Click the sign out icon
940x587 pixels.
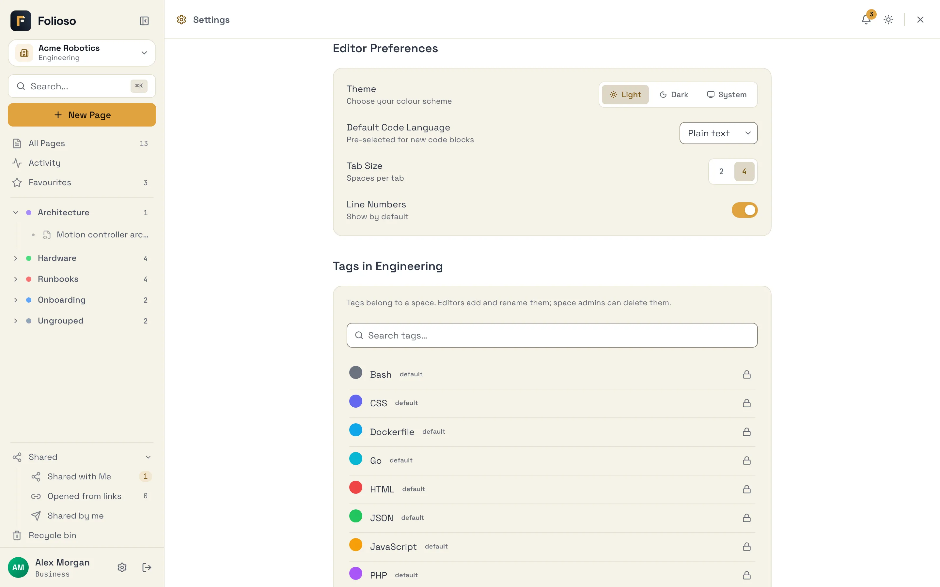click(147, 567)
